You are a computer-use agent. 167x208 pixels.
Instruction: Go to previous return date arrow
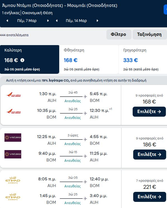tap(57, 21)
